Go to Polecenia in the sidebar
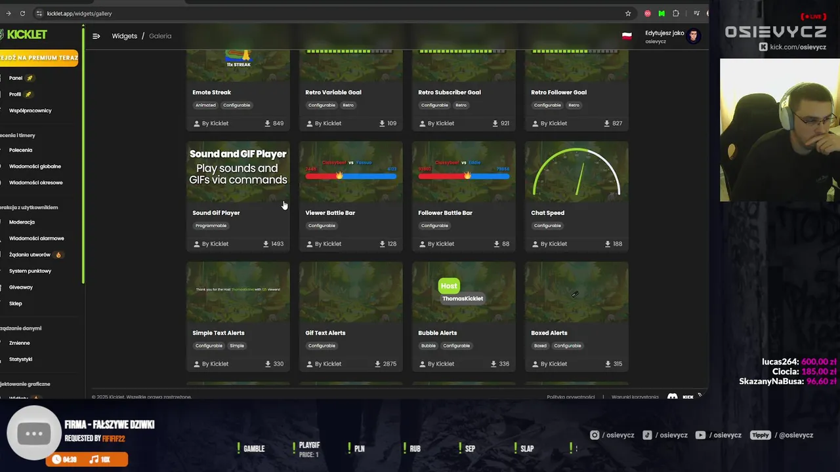 tap(21, 150)
